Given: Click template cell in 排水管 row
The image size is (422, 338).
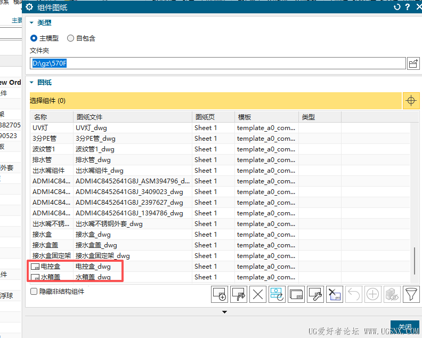Looking at the screenshot, I should tap(266, 160).
